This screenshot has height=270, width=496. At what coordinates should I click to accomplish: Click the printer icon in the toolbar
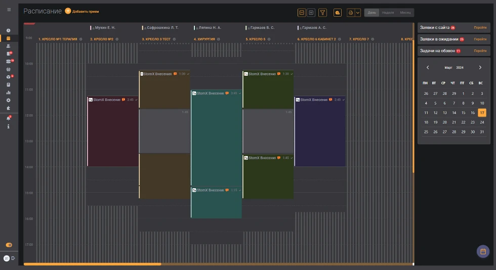click(x=350, y=13)
